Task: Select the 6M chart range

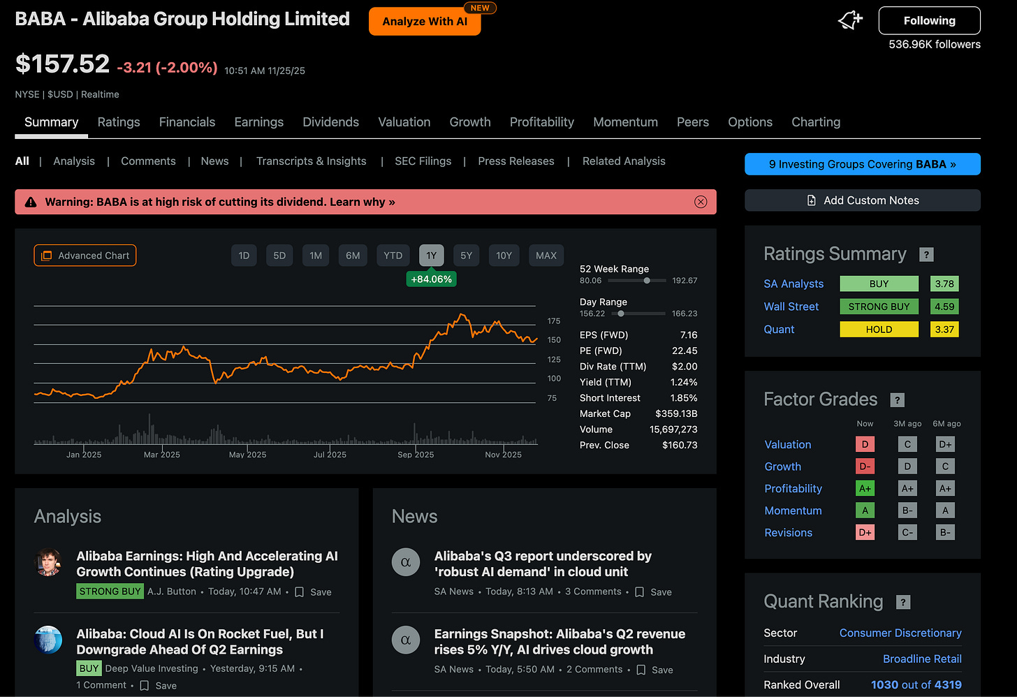Action: 353,256
